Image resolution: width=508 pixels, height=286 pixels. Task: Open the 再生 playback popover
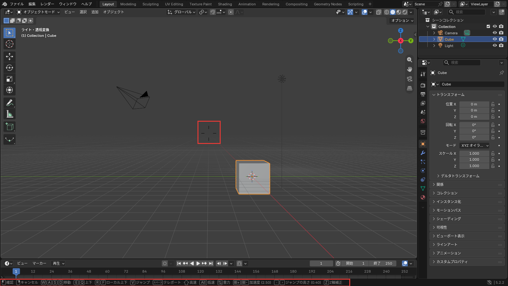[58, 263]
